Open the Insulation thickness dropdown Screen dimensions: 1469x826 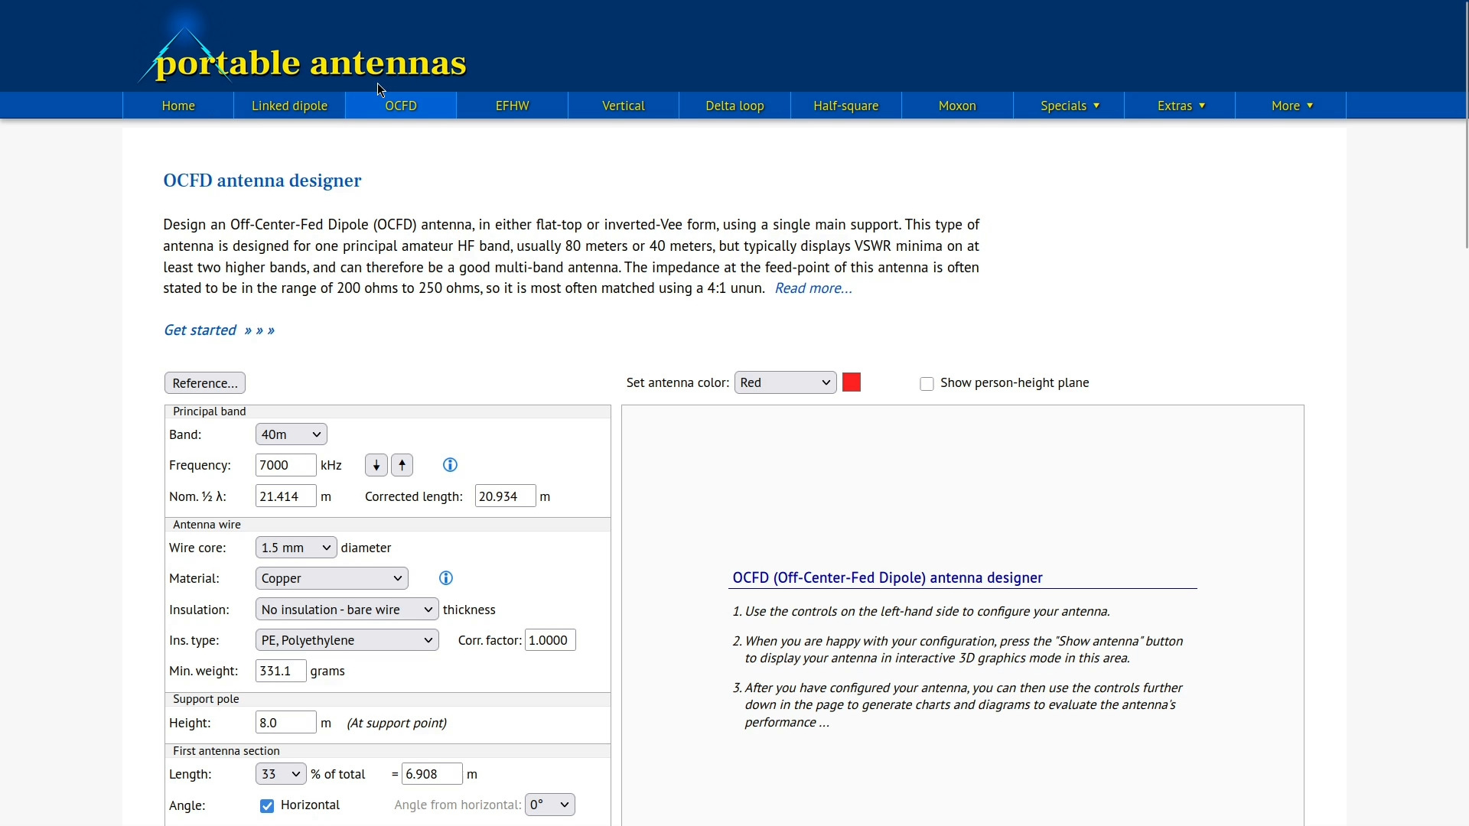(347, 610)
